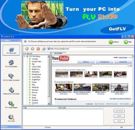Open Help with the green bubble icon
Screen dimensions: 135x130
pos(128,42)
